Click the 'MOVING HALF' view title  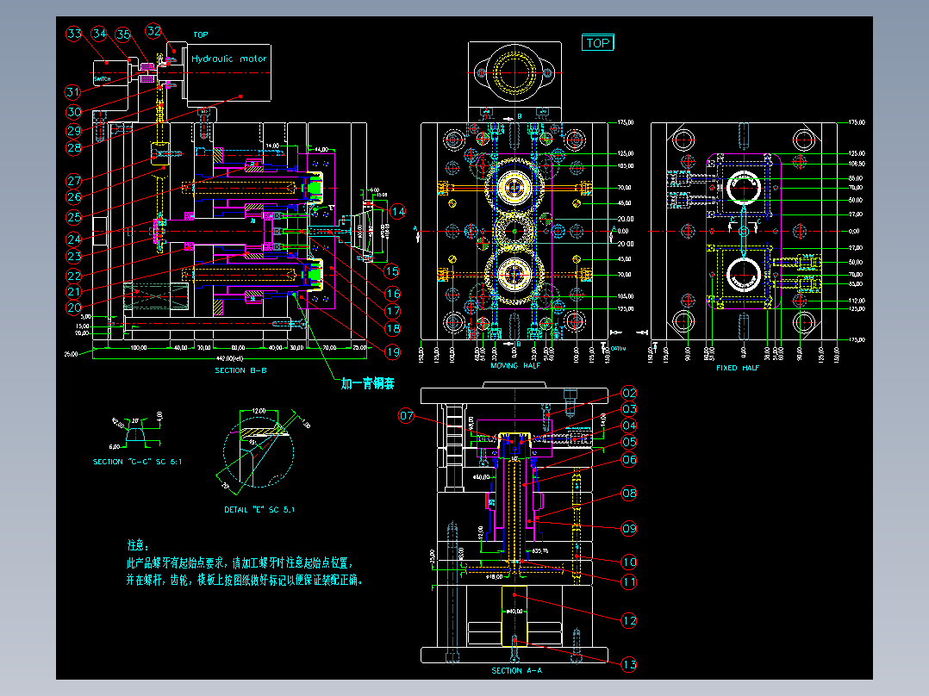pyautogui.click(x=515, y=366)
